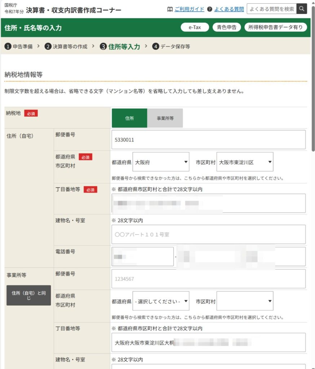Click the 所得税申告書データ有り badge
The height and width of the screenshot is (369, 315).
(x=275, y=27)
